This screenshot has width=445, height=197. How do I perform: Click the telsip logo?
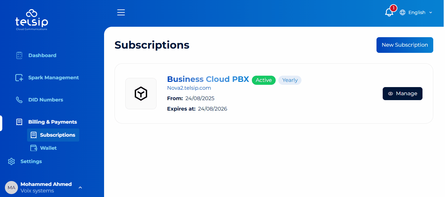point(32,20)
